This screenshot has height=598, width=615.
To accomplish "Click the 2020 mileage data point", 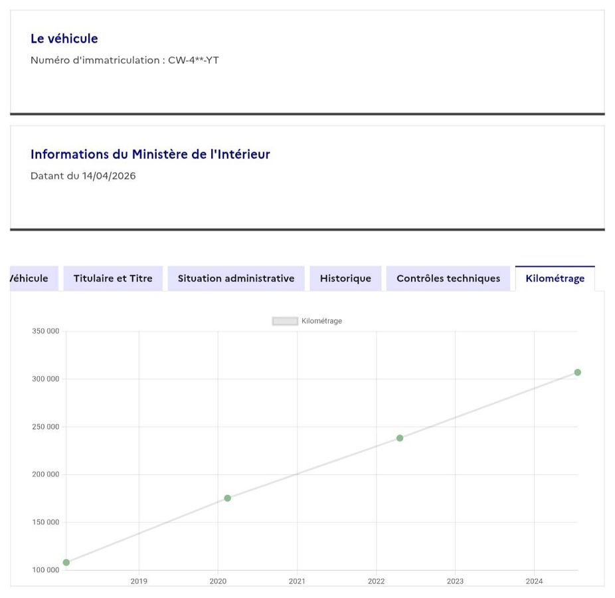I will (x=228, y=498).
